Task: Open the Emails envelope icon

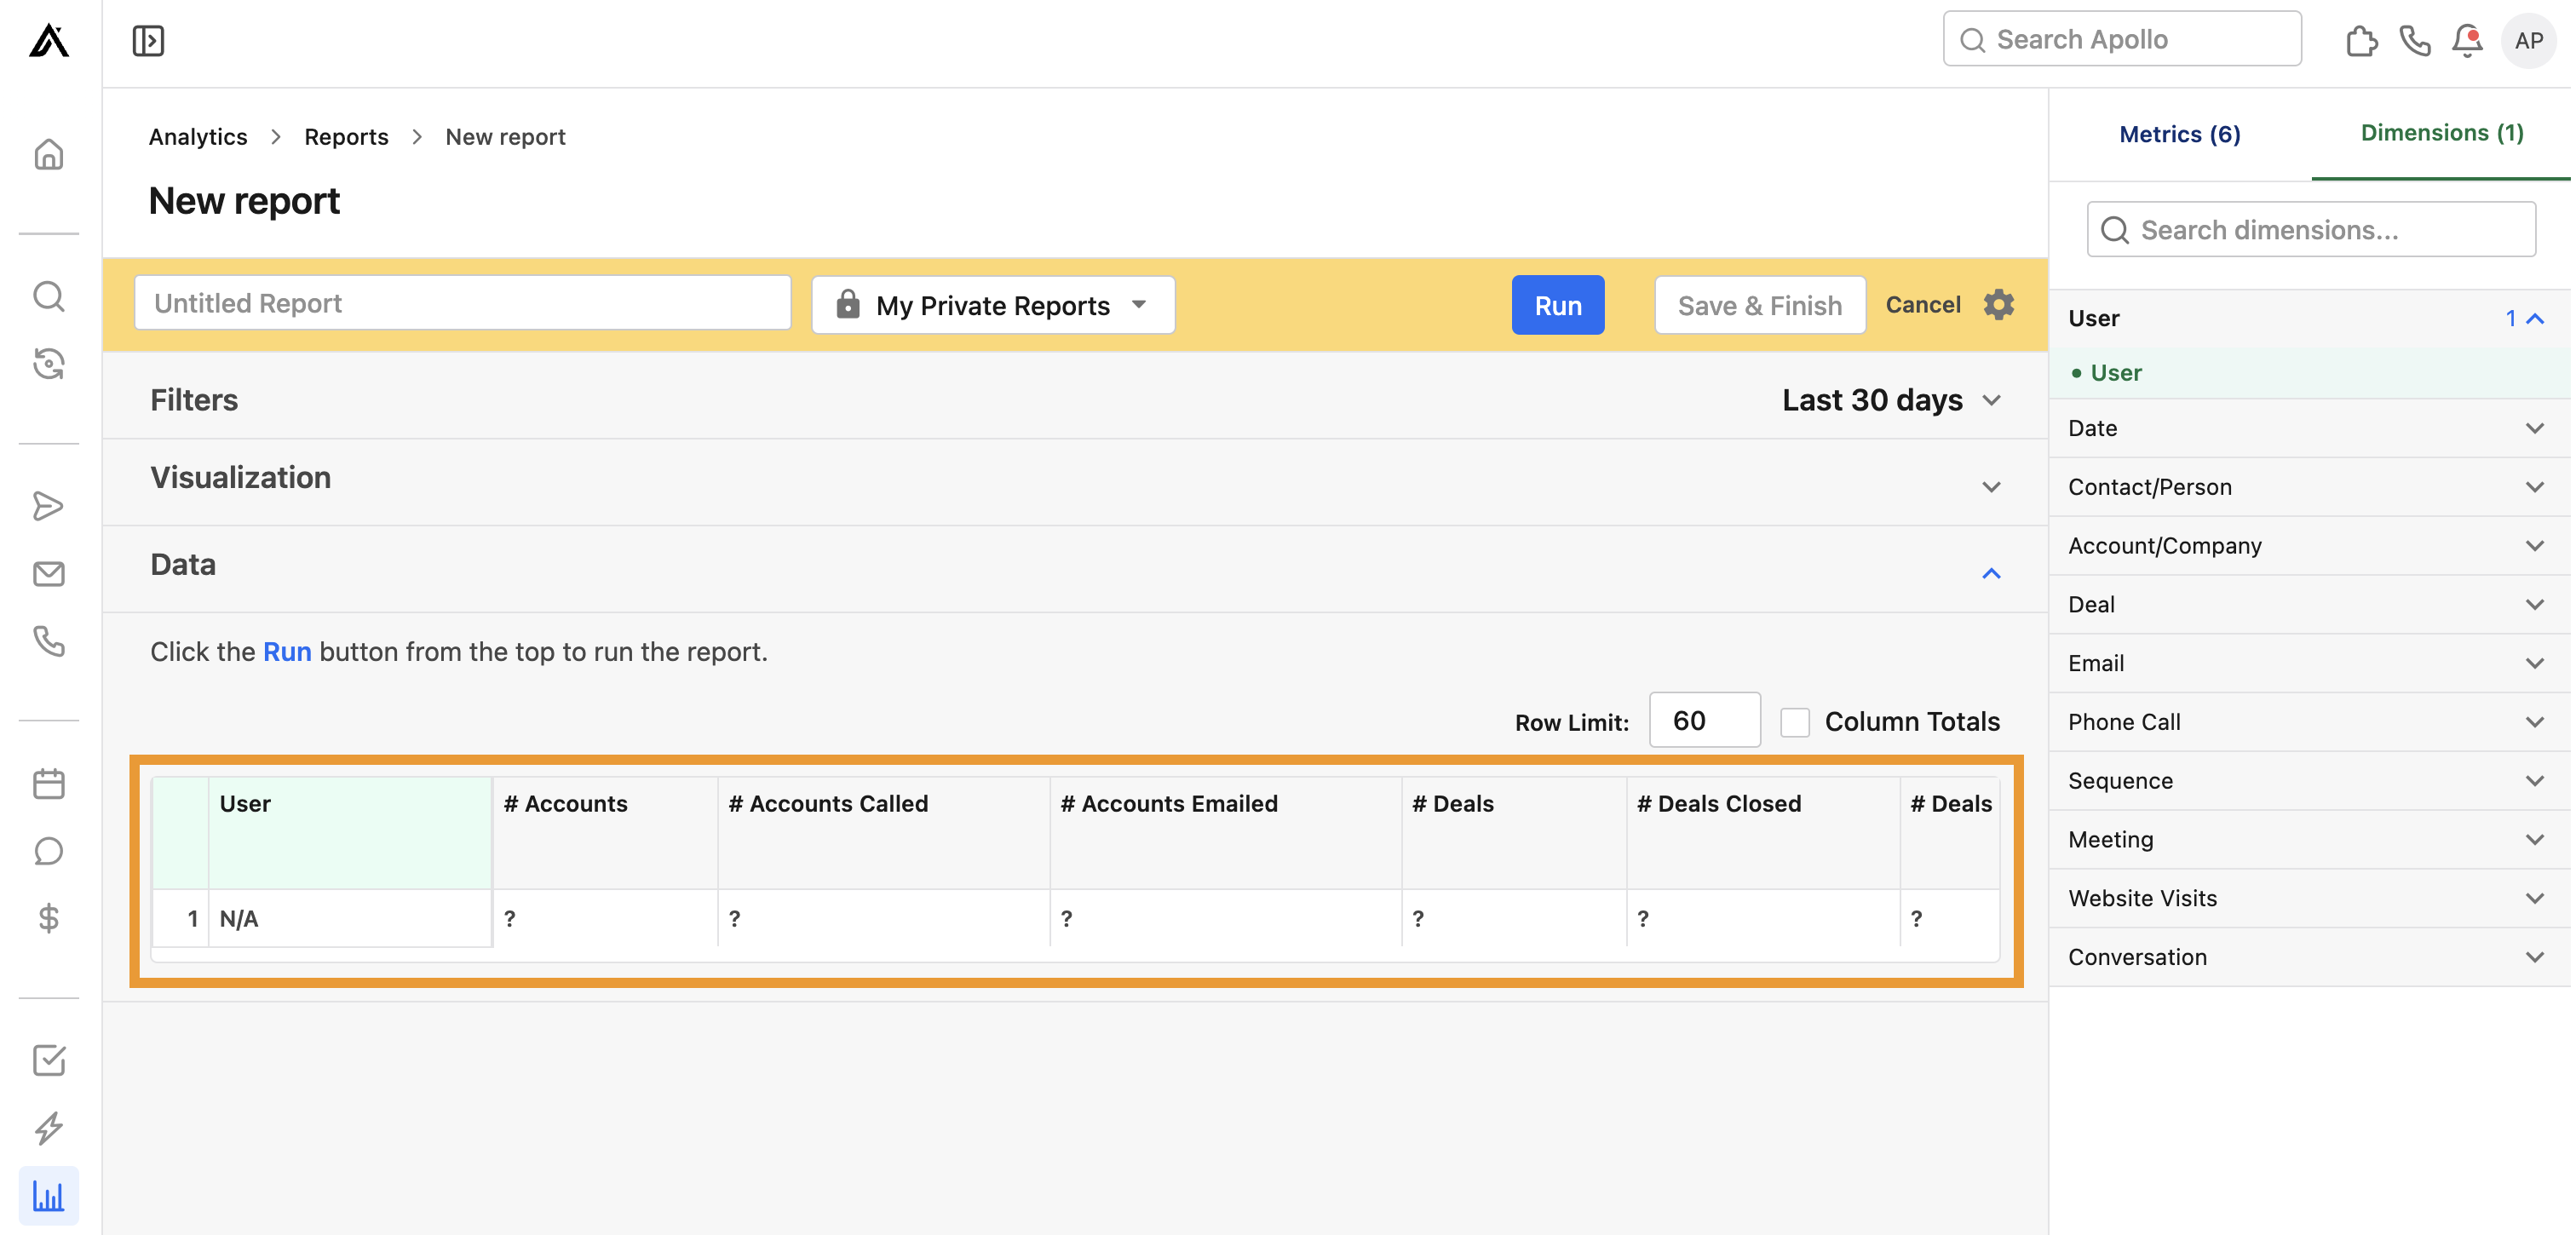Action: click(48, 574)
